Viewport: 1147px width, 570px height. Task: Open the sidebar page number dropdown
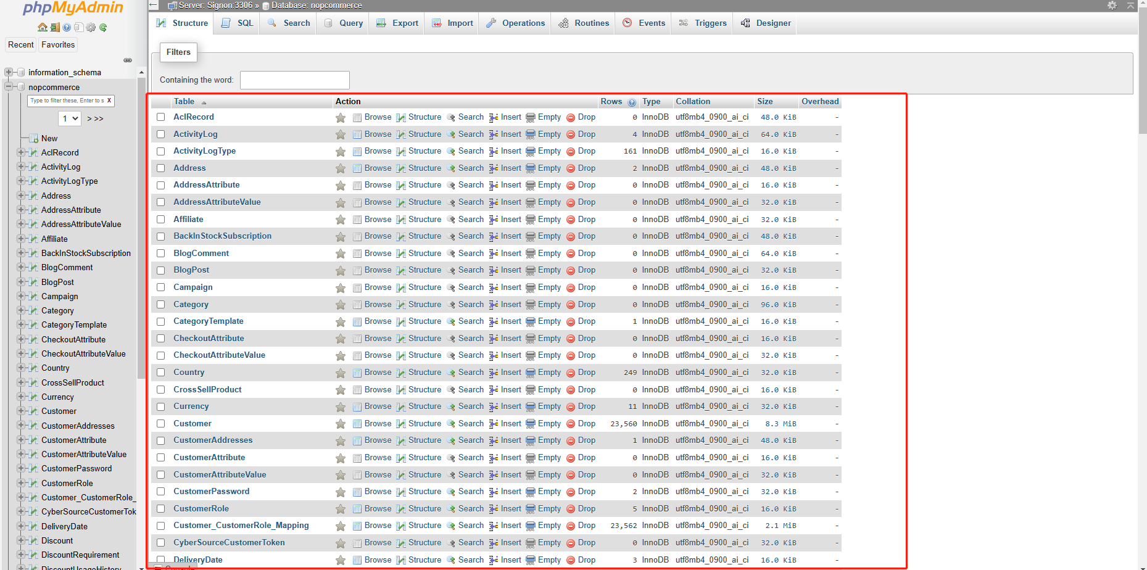click(70, 118)
